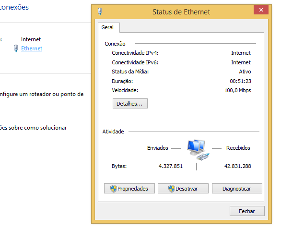Image resolution: width=281 pixels, height=240 pixels.
Task: Open connection Detalhes button
Action: tap(130, 104)
